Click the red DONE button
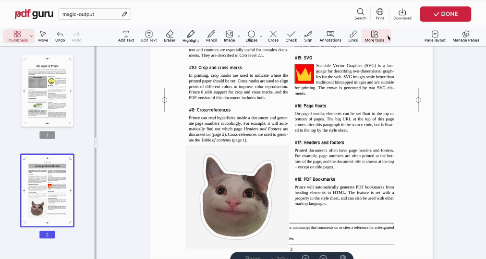This screenshot has height=259, width=486. tap(445, 14)
